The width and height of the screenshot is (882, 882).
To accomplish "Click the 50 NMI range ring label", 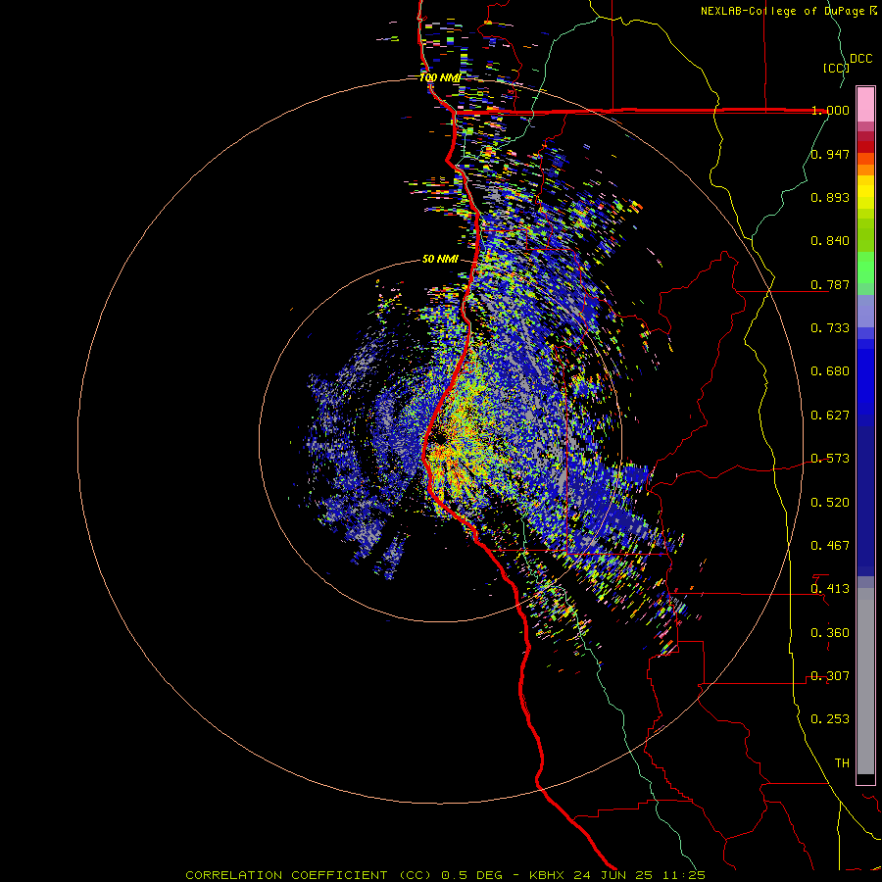I will click(440, 260).
